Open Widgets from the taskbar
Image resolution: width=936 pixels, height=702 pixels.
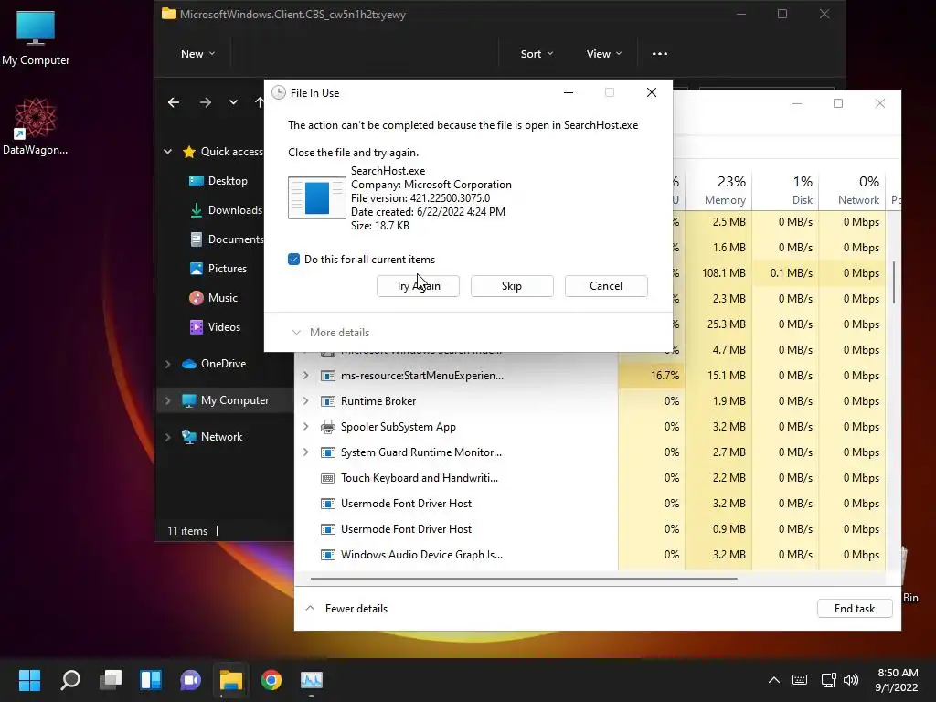(151, 680)
